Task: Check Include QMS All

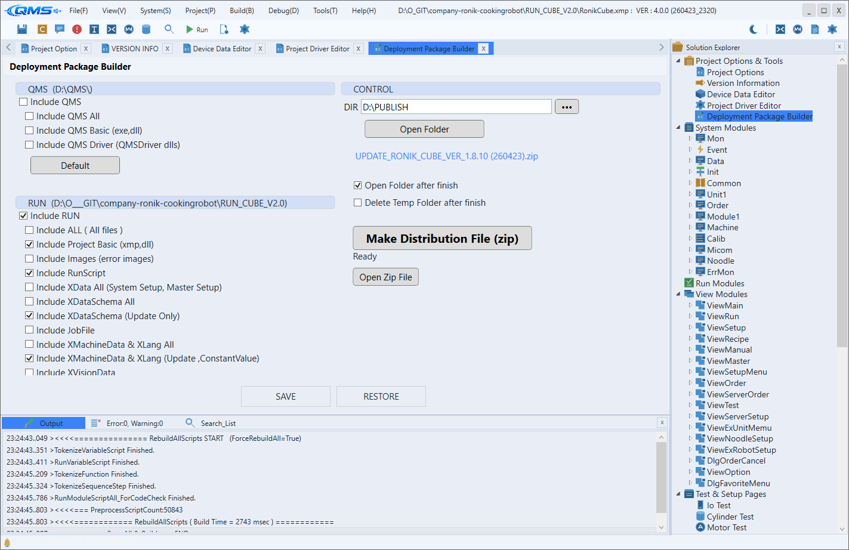Action: pos(29,116)
